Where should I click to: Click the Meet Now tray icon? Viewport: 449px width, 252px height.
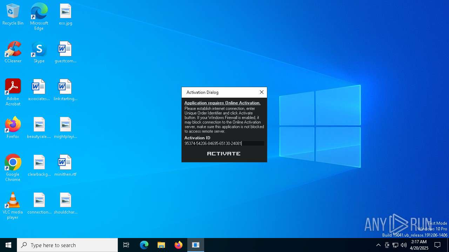[387, 245]
